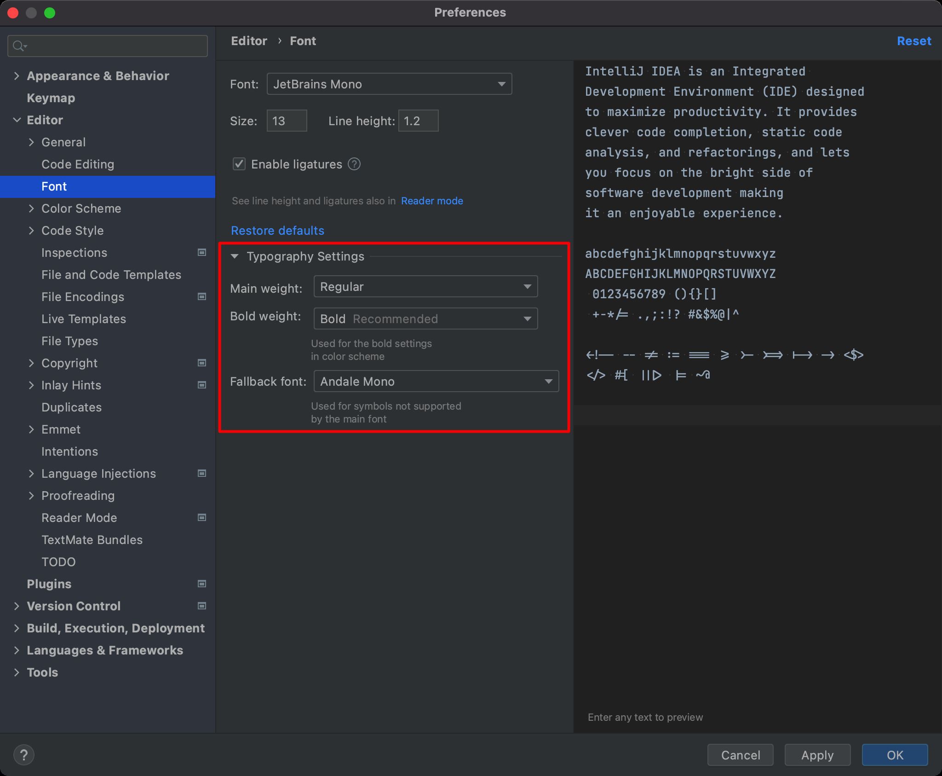Click the help button at bottom left
The width and height of the screenshot is (942, 776).
(24, 755)
